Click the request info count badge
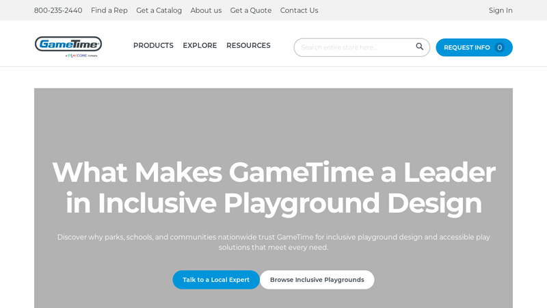Screen dimensions: 547x308 [499, 47]
